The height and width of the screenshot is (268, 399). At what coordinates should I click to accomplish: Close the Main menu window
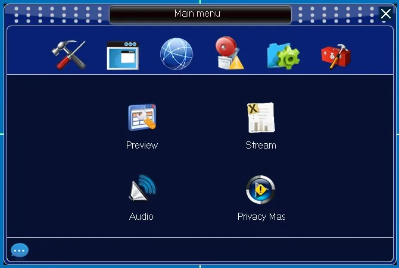(386, 14)
